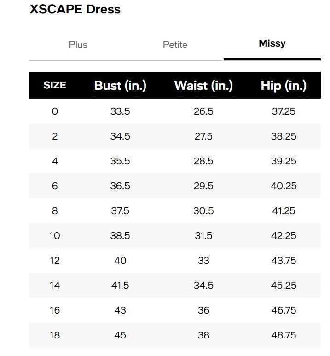330x356 pixels.
Task: Select the Missy size tab
Action: click(x=272, y=43)
